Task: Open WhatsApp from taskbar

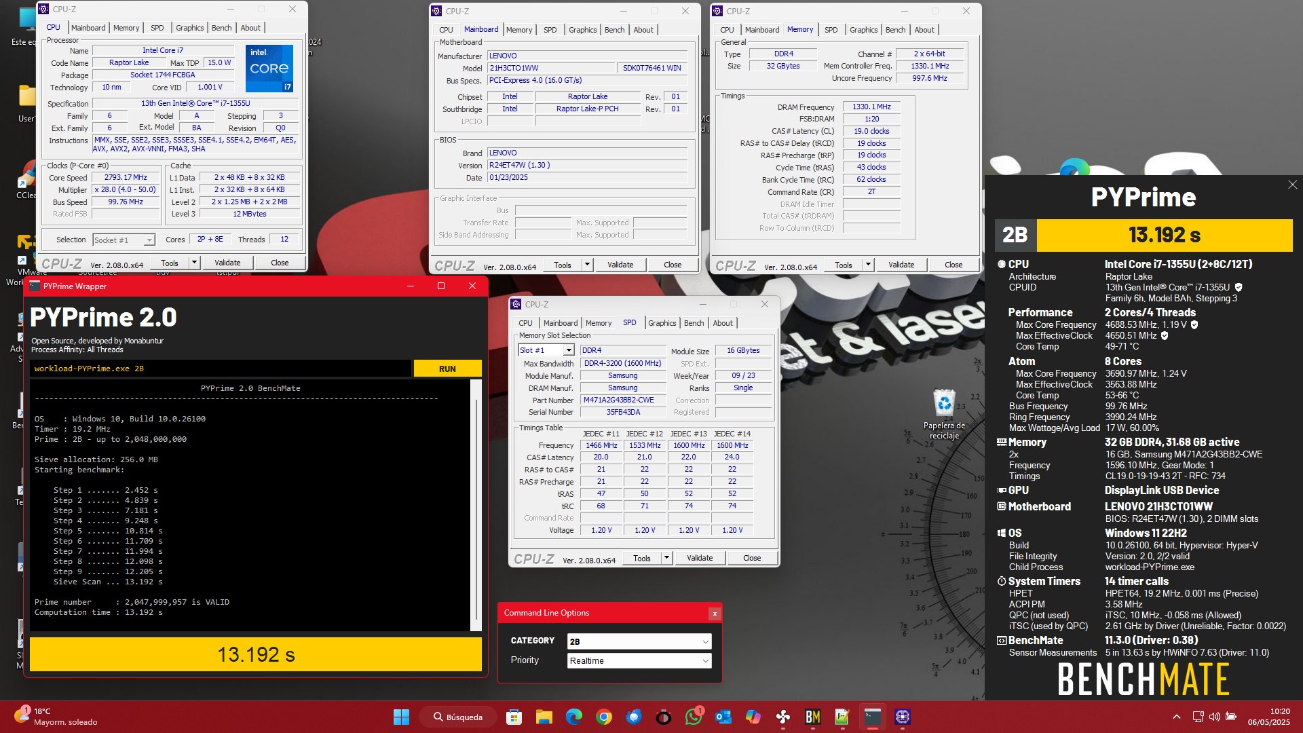Action: (x=694, y=717)
